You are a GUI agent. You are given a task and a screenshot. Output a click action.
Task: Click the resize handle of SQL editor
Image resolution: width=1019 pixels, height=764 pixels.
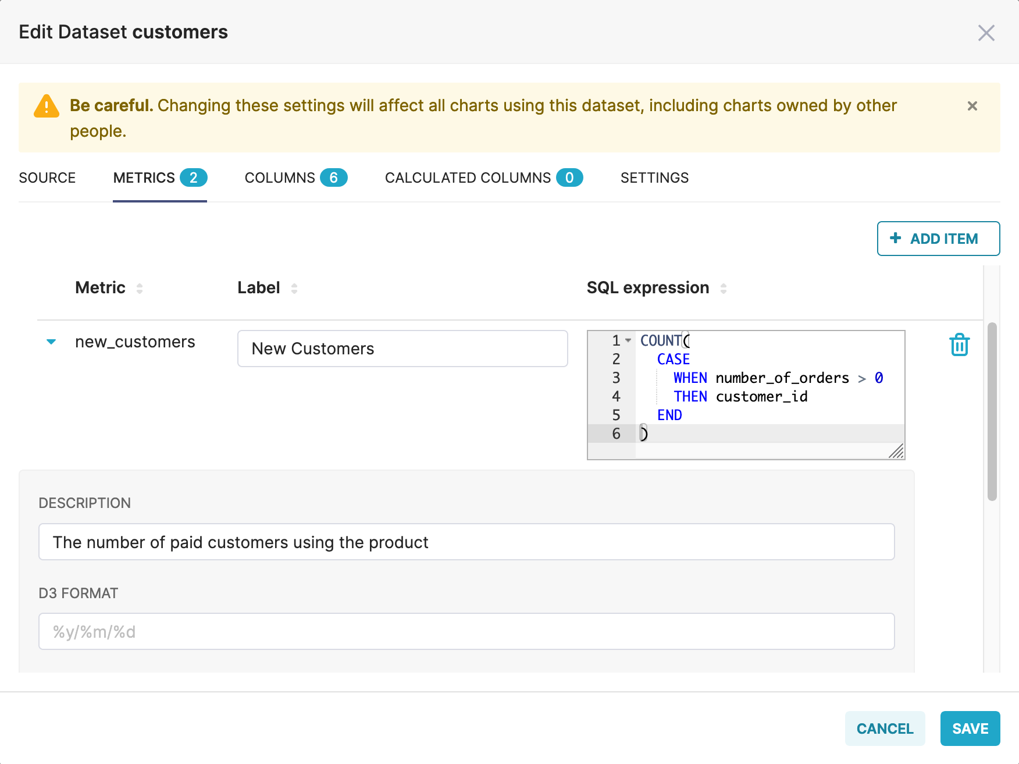coord(896,452)
